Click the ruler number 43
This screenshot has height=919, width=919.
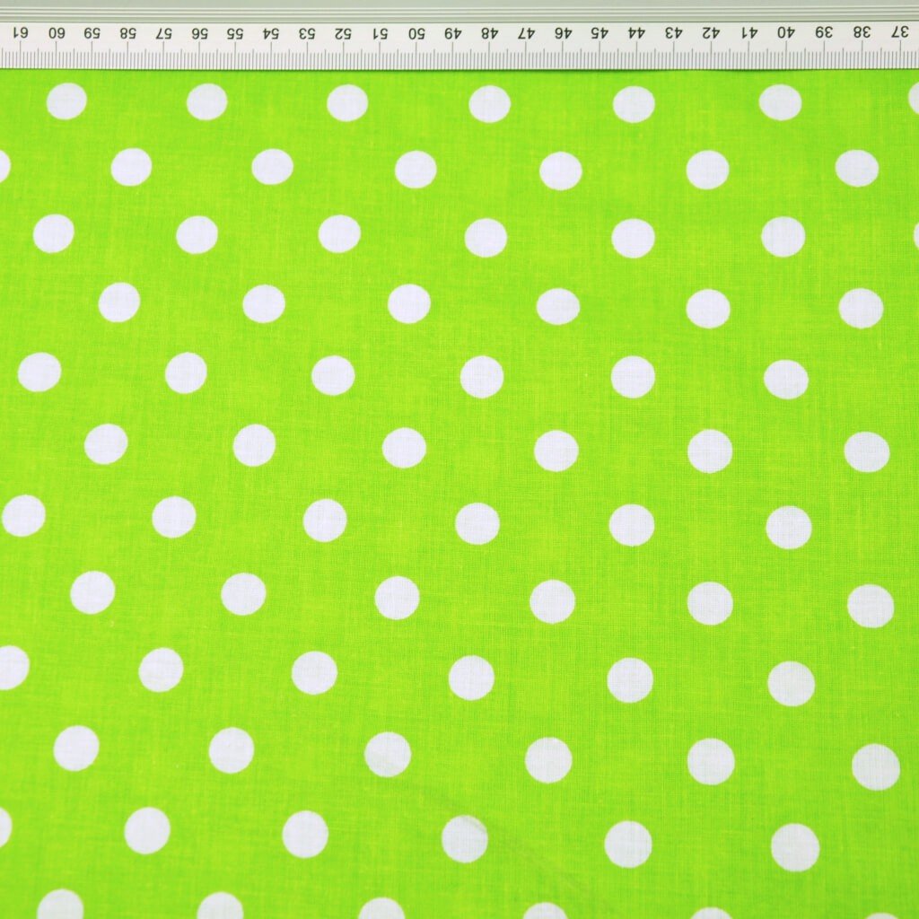(672, 33)
